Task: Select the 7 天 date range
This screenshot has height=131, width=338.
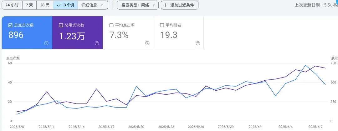Action: (x=29, y=5)
